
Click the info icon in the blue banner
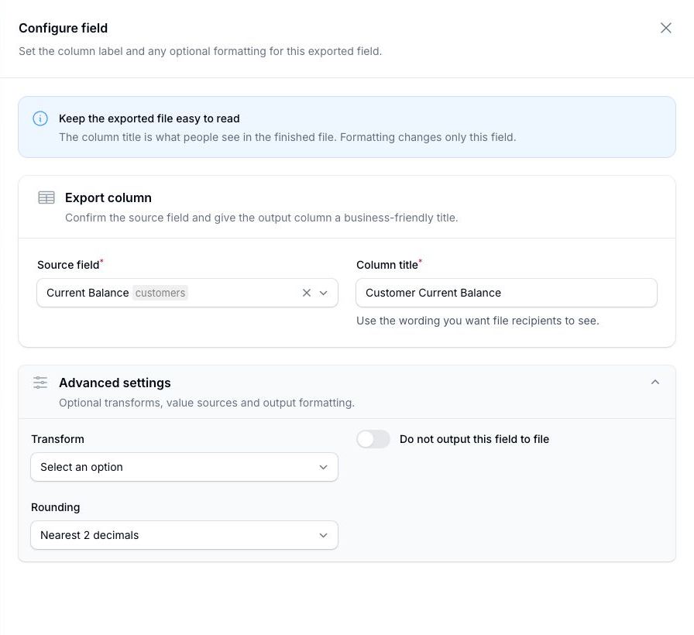click(x=40, y=118)
